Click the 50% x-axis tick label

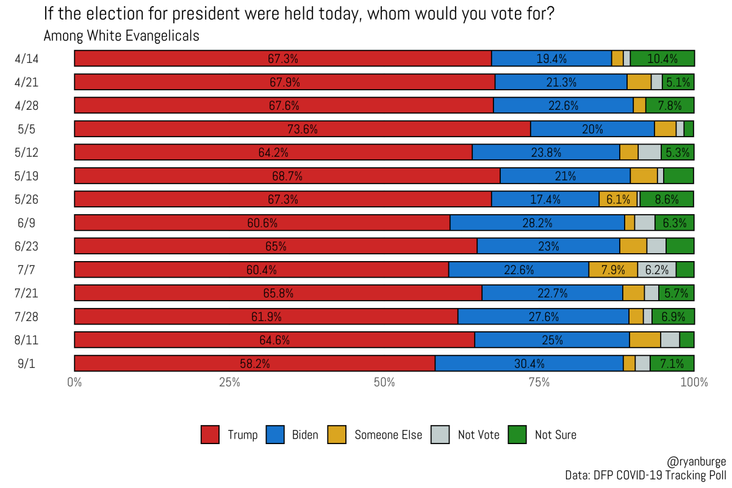pyautogui.click(x=384, y=383)
